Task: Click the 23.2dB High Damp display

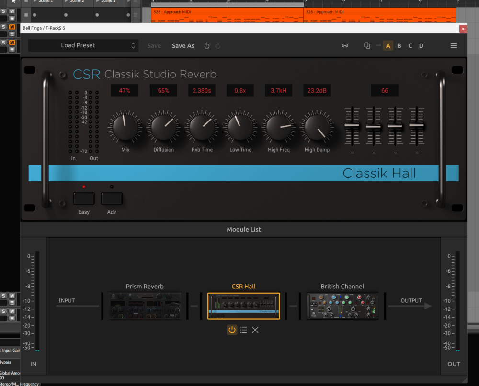Action: click(317, 90)
